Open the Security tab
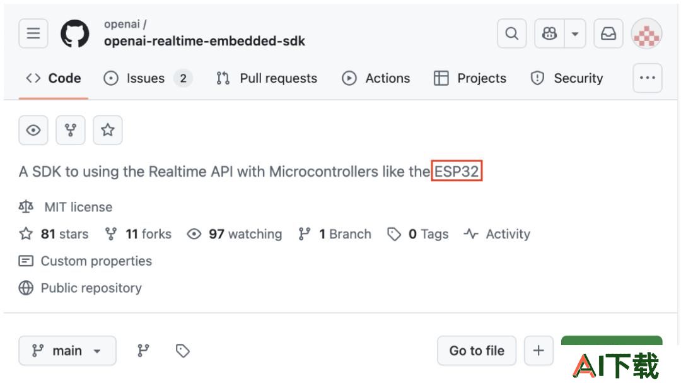The height and width of the screenshot is (383, 681). click(x=566, y=78)
